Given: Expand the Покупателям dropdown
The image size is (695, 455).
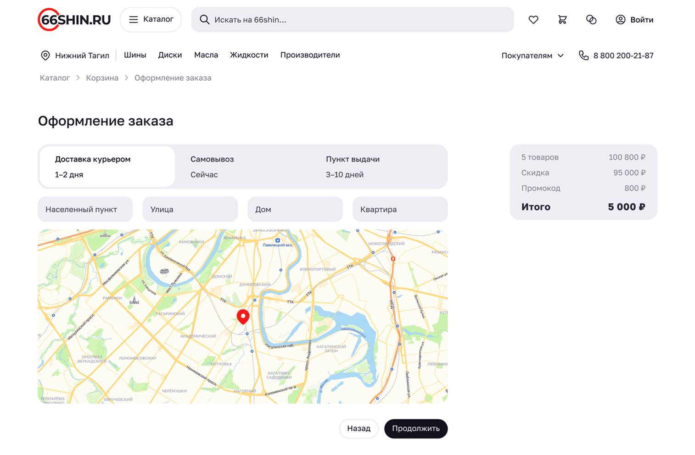Looking at the screenshot, I should [x=532, y=55].
